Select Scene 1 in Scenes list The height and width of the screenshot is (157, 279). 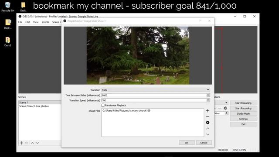tap(40, 102)
